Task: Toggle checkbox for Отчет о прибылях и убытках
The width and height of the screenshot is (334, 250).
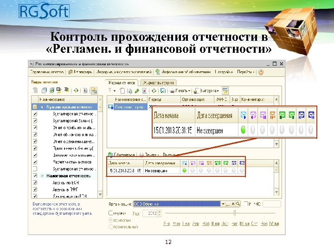Action: click(x=35, y=128)
